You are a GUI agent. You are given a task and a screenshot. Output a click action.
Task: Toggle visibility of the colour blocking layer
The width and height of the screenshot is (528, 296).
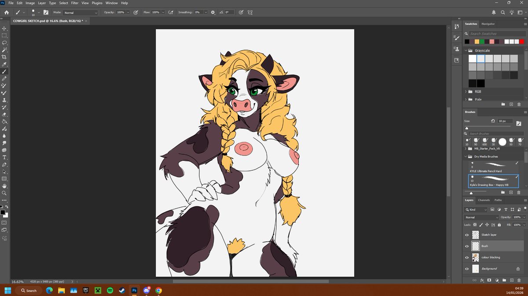[x=467, y=257]
